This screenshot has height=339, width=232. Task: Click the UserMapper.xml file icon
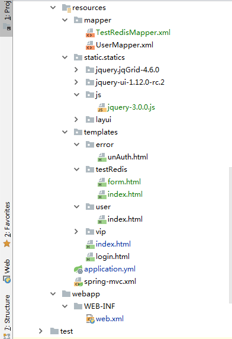[x=90, y=45]
